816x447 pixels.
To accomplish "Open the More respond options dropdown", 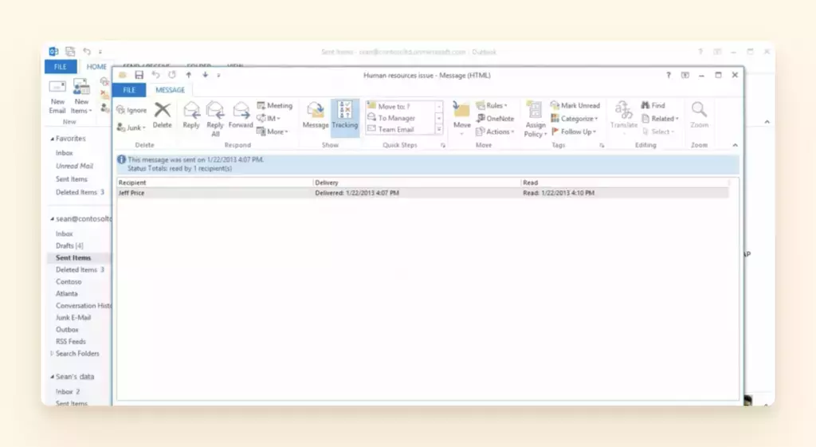I will [x=273, y=131].
